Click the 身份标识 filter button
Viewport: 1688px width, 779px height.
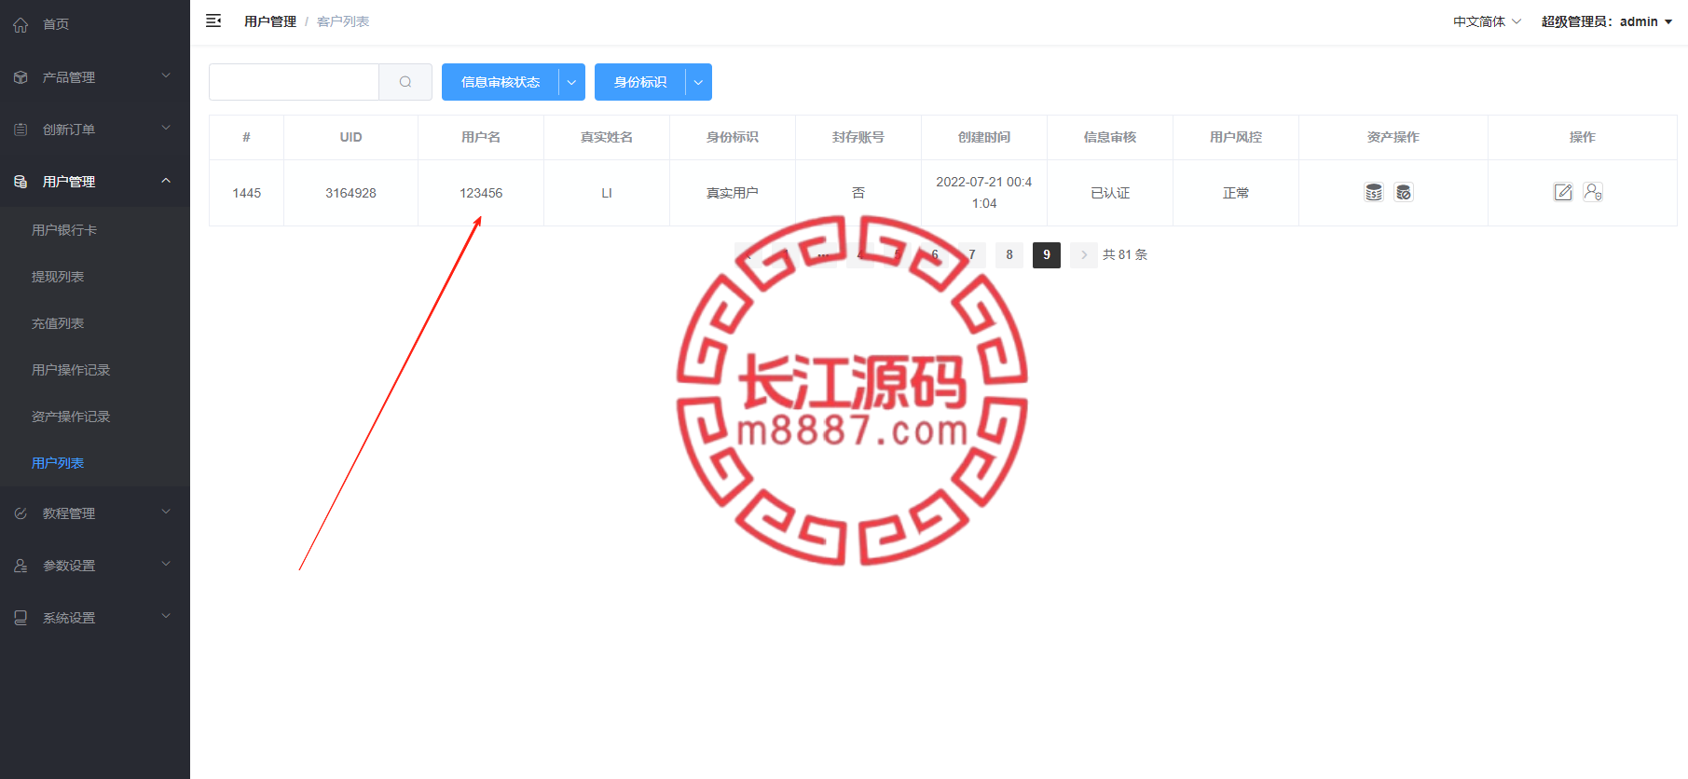point(640,82)
